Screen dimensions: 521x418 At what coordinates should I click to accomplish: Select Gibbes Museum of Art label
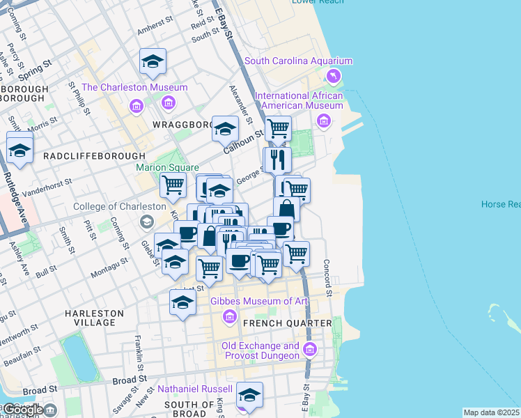click(x=259, y=302)
